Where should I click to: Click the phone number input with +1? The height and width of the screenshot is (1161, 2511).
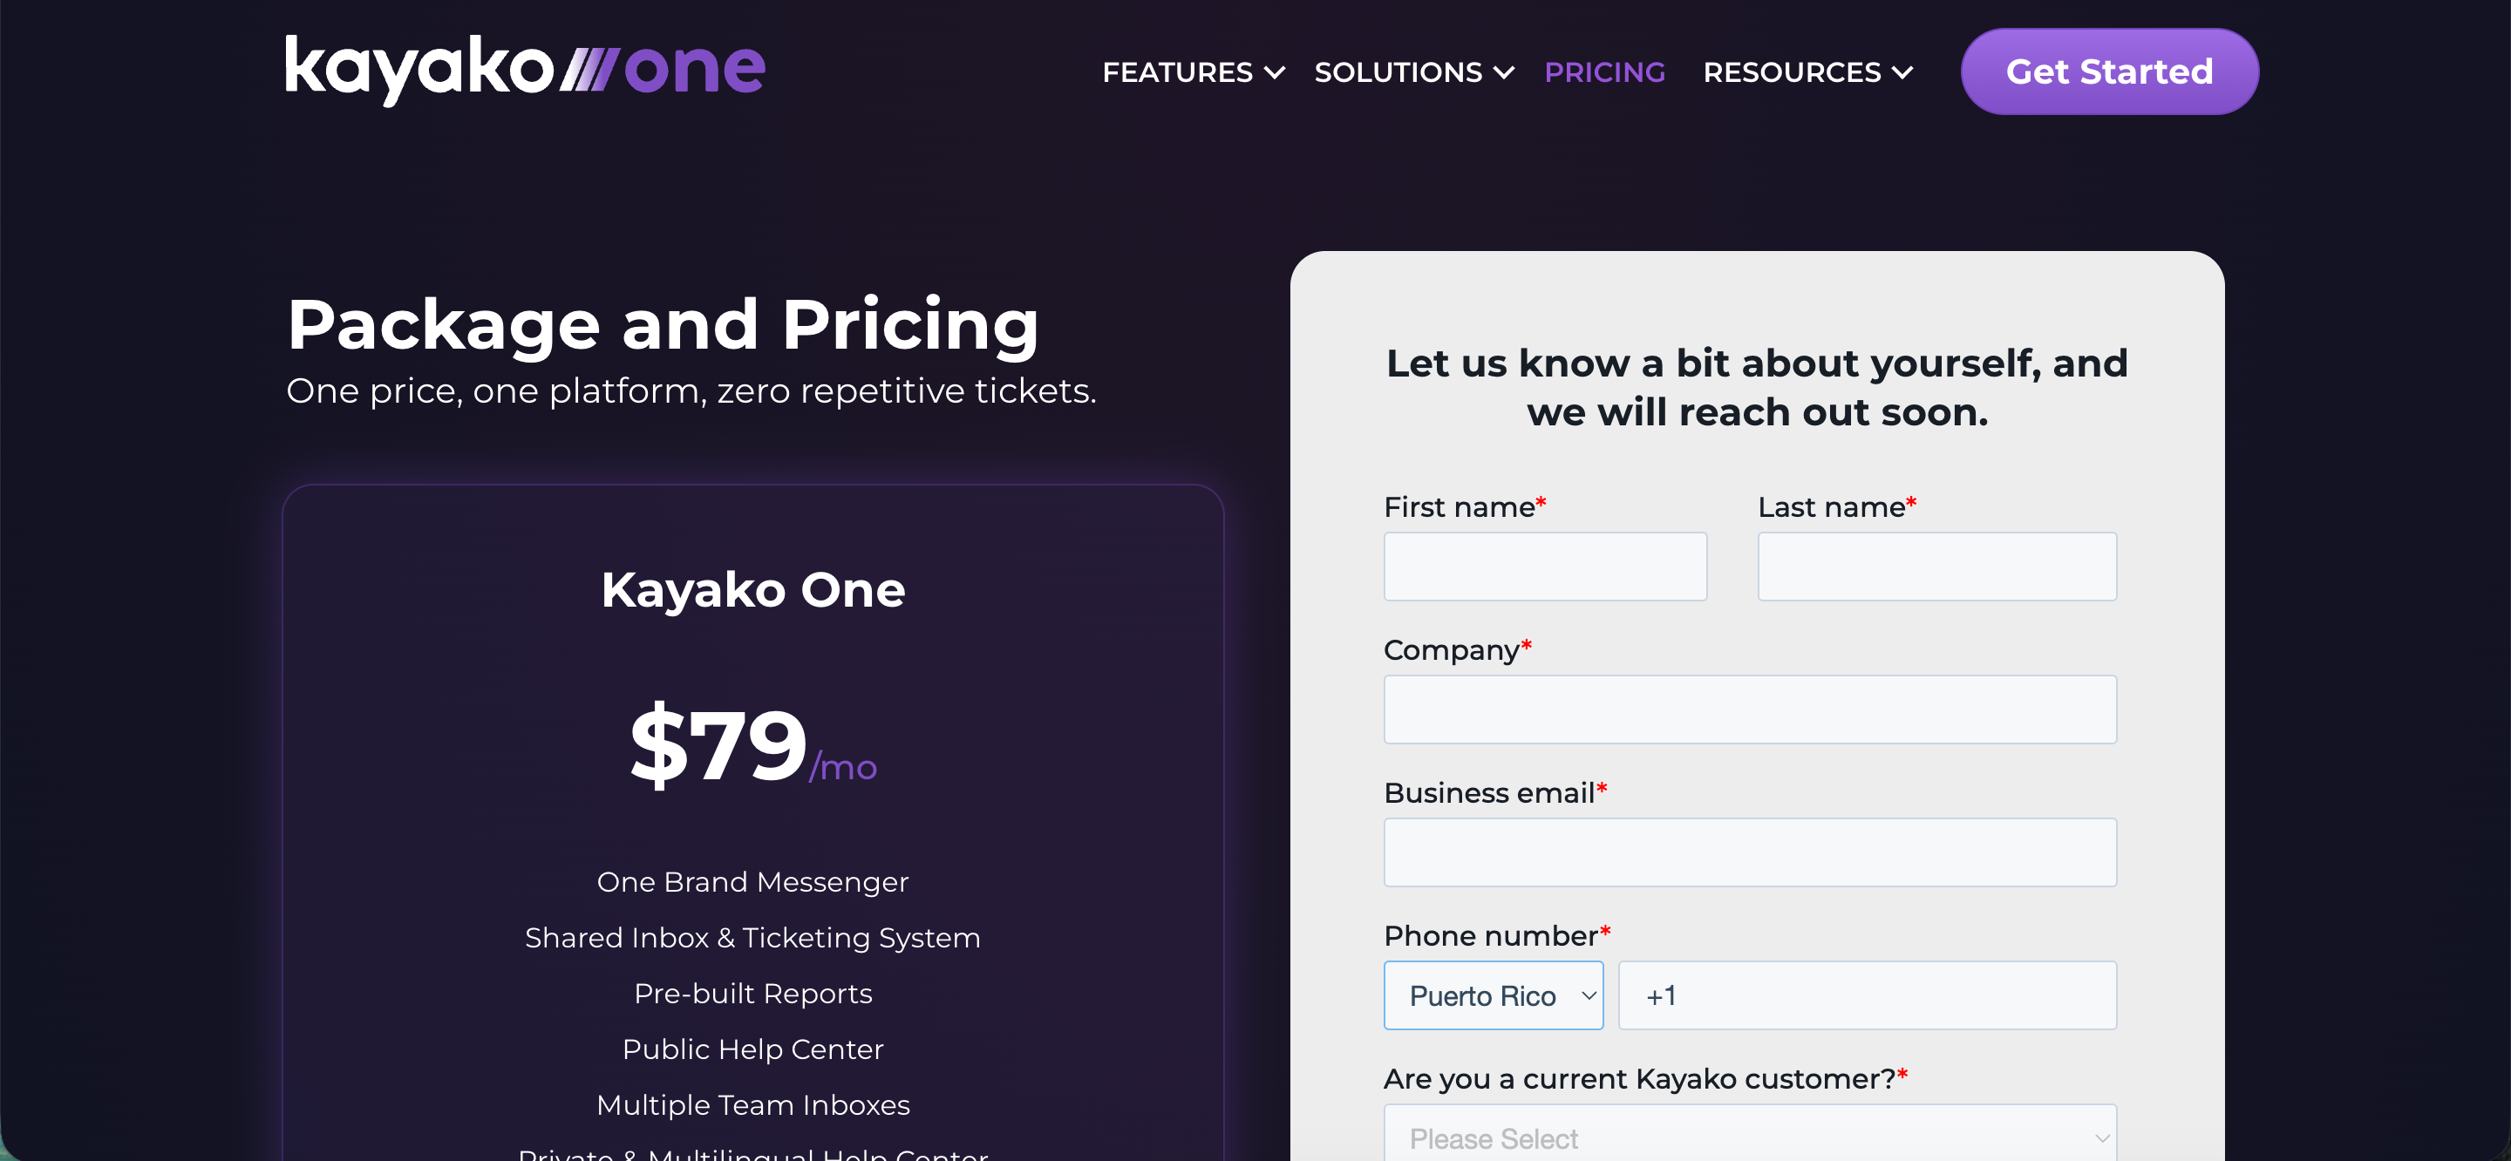(1867, 995)
